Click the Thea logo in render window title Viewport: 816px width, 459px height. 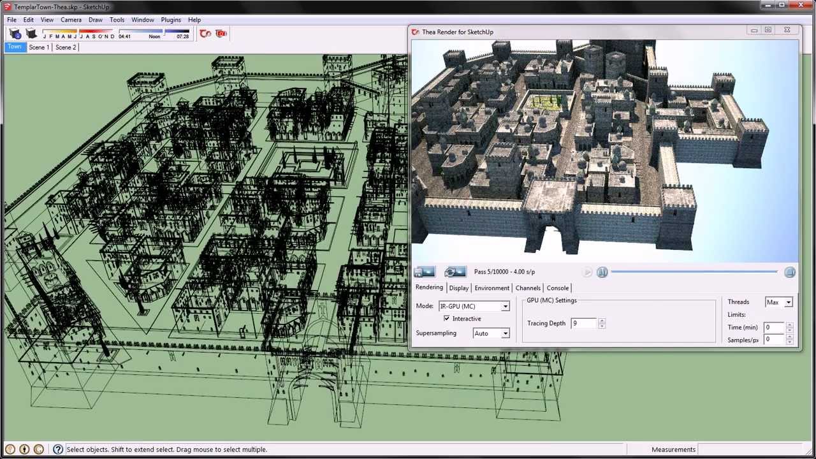[416, 32]
